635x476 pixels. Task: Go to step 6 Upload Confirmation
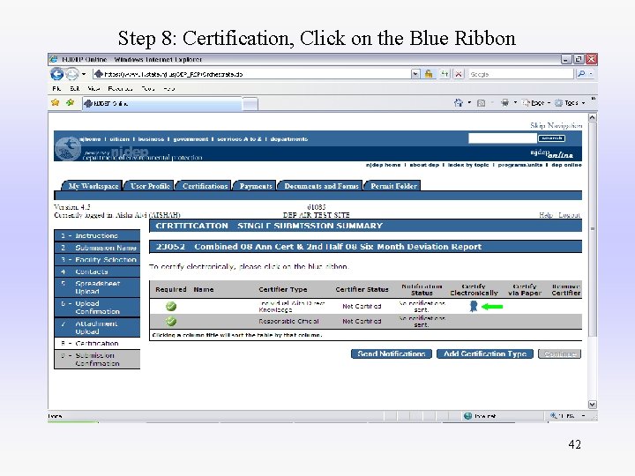coord(97,308)
